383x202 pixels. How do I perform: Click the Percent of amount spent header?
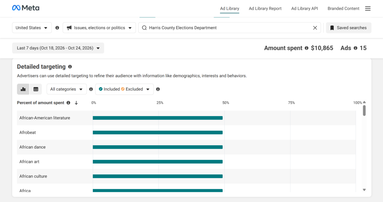pos(41,103)
